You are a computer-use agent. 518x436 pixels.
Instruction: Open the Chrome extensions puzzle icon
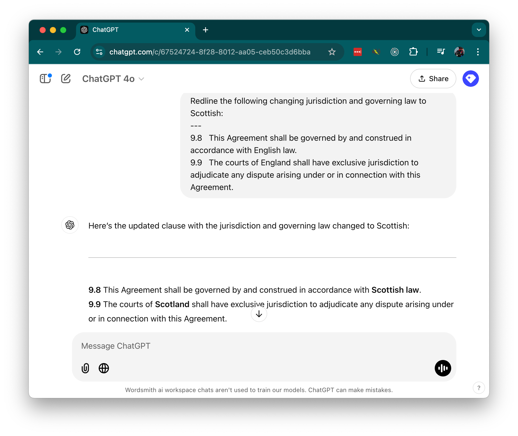coord(413,52)
